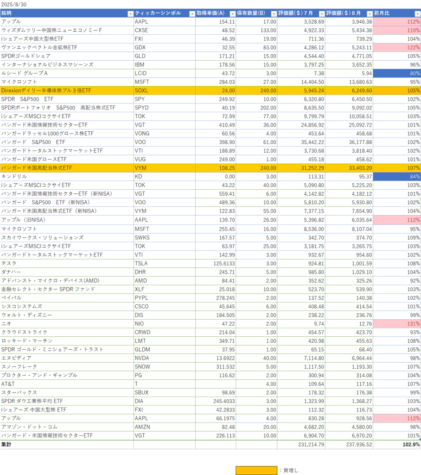The width and height of the screenshot is (421, 475).
Task: Click the TSLA ticker cell
Action: tap(165, 263)
